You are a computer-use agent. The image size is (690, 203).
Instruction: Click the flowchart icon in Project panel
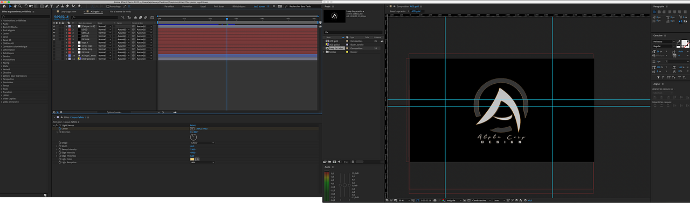pyautogui.click(x=382, y=40)
